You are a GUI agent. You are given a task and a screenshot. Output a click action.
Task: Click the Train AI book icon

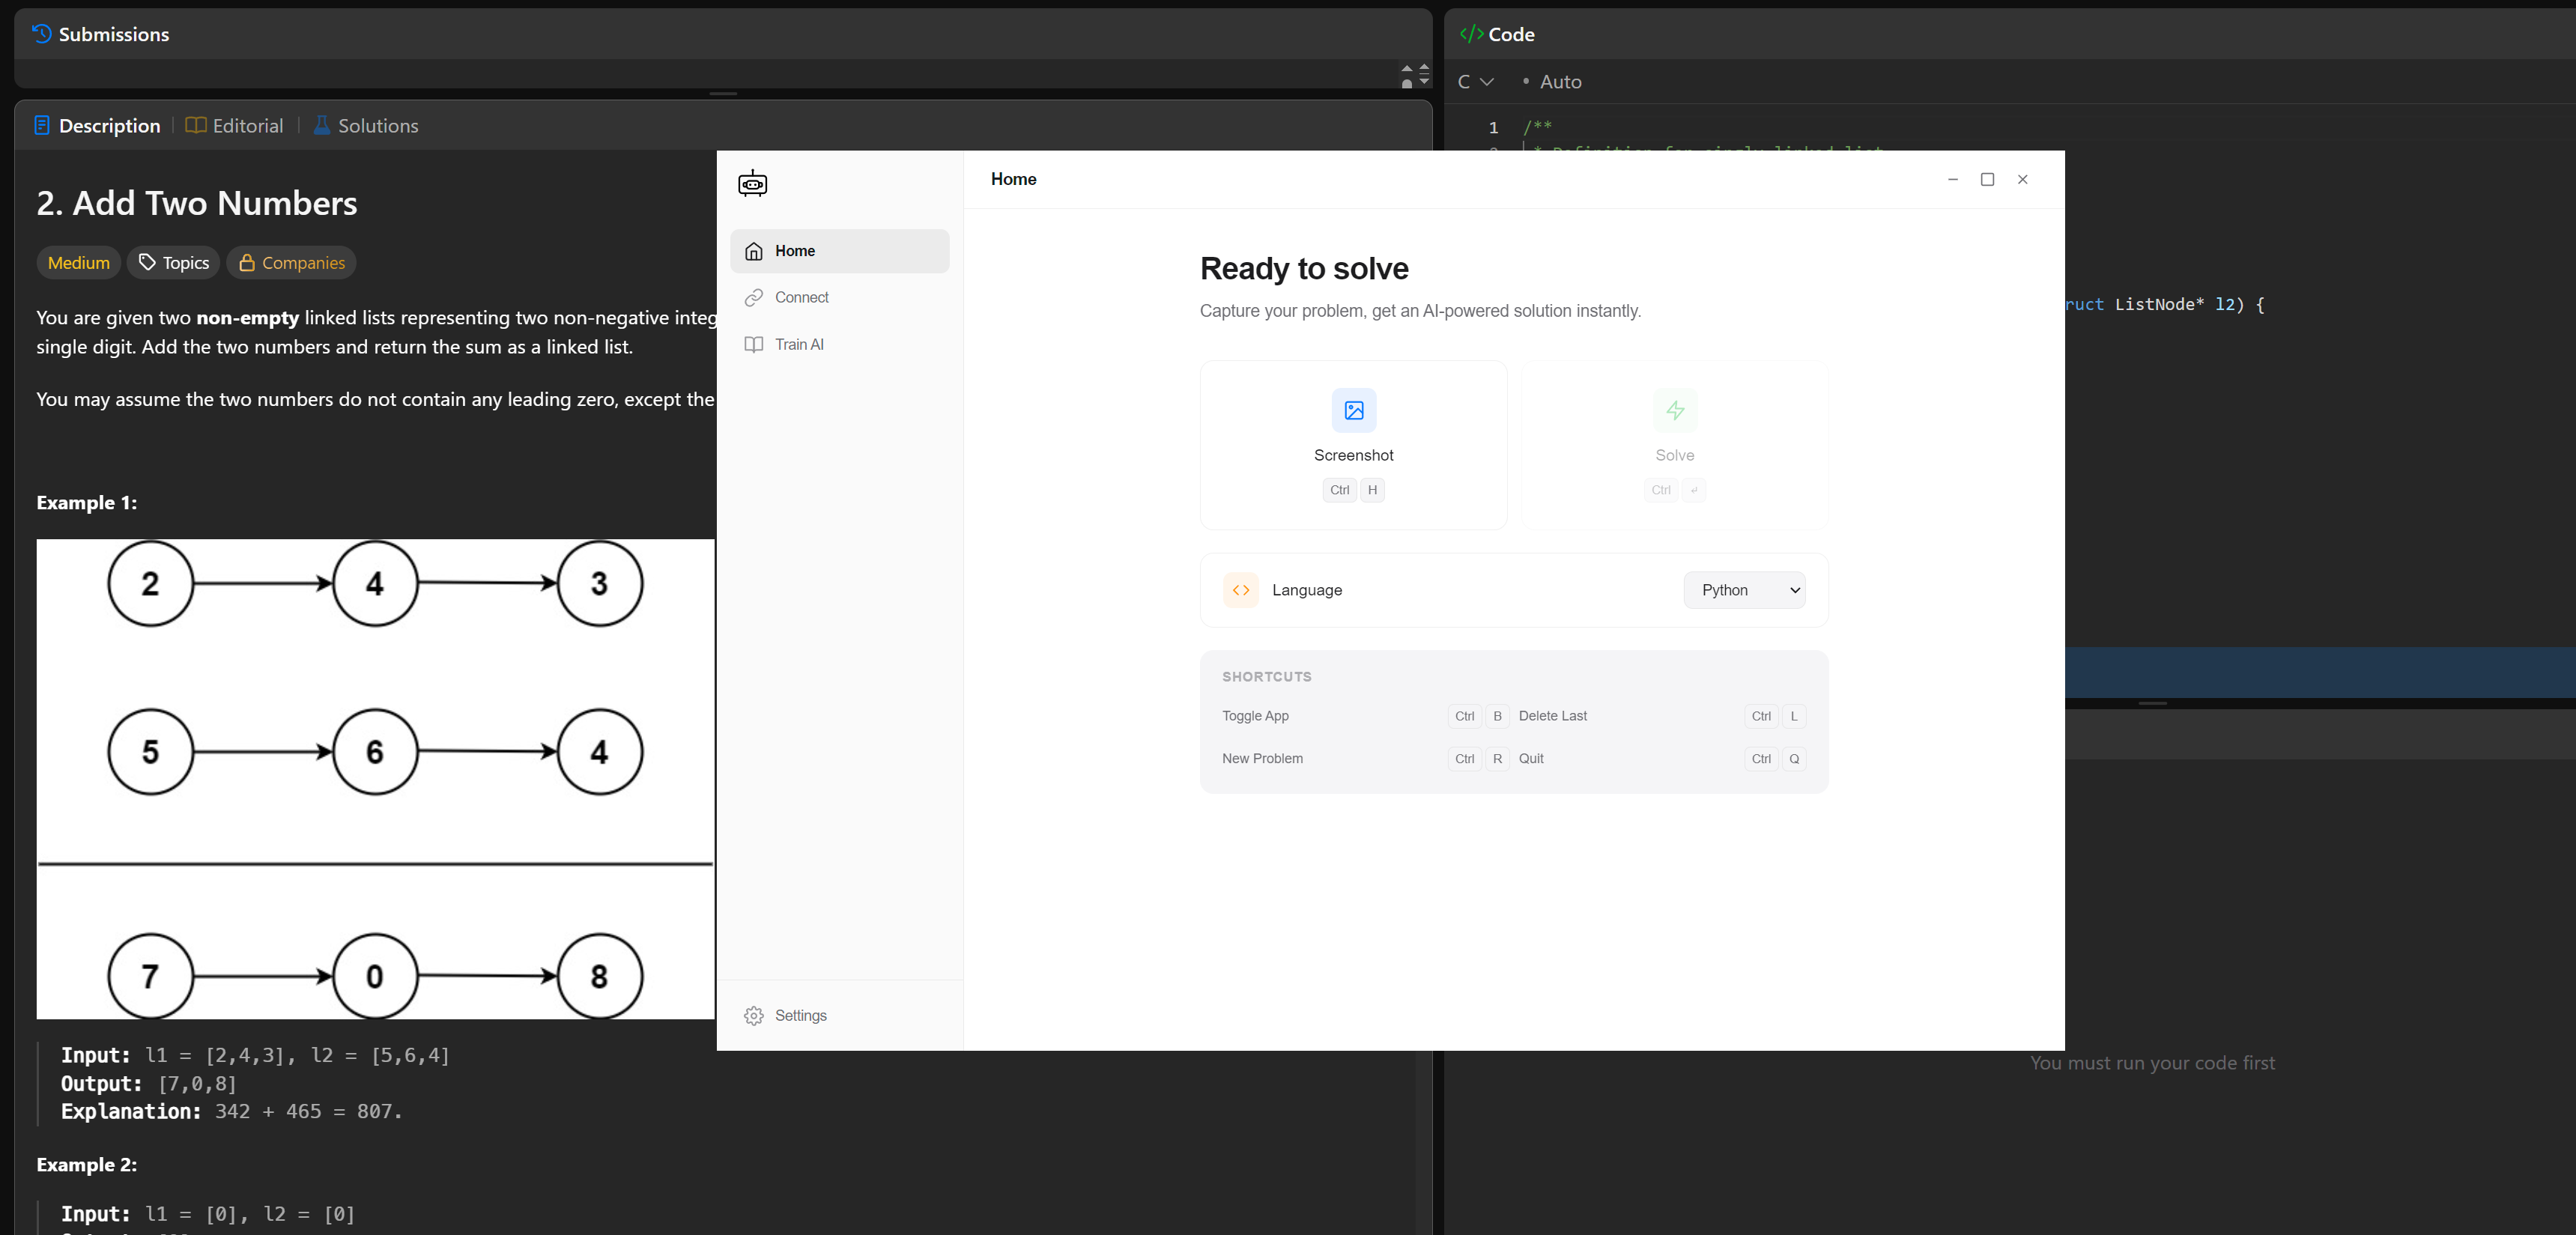[753, 344]
